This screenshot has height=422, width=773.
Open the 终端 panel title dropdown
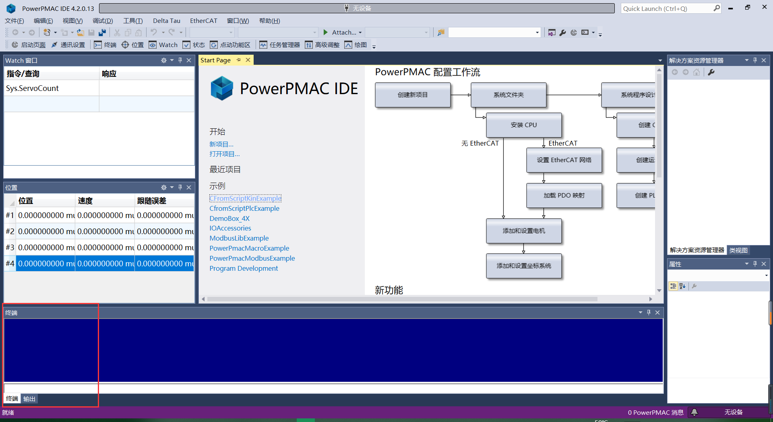[x=640, y=312]
